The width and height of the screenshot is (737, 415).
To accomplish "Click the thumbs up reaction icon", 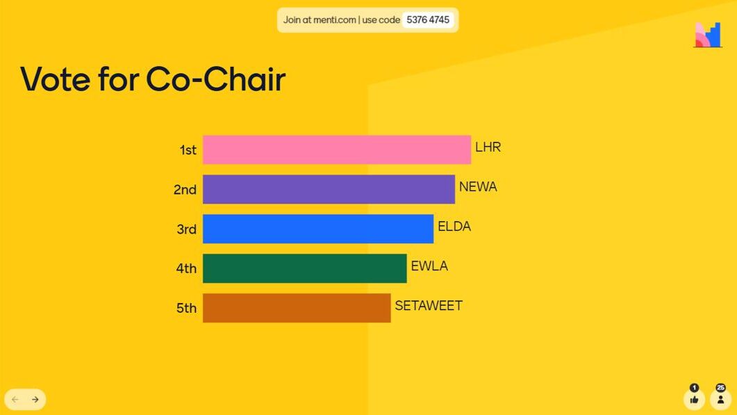I will [694, 400].
